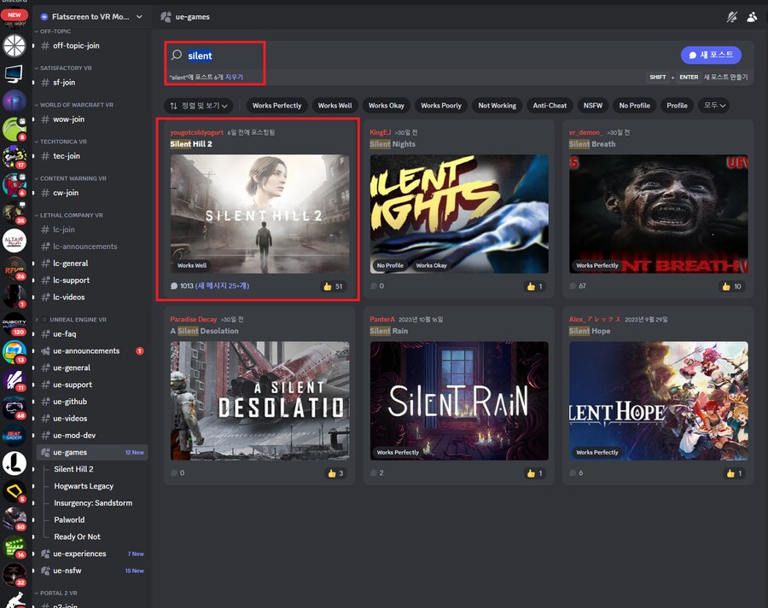Image resolution: width=768 pixels, height=608 pixels.
Task: Click the thumbs-up on Silent Breath post
Action: pyautogui.click(x=732, y=287)
